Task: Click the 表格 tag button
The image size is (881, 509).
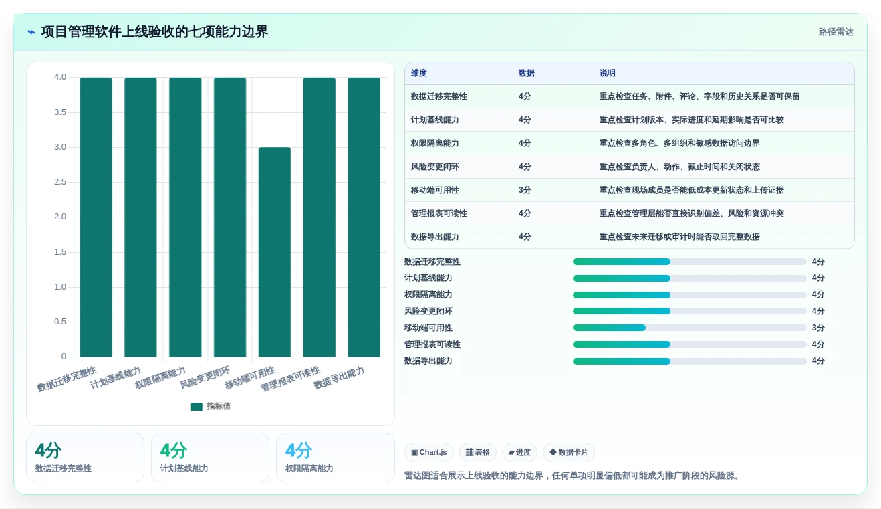Action: coord(478,453)
